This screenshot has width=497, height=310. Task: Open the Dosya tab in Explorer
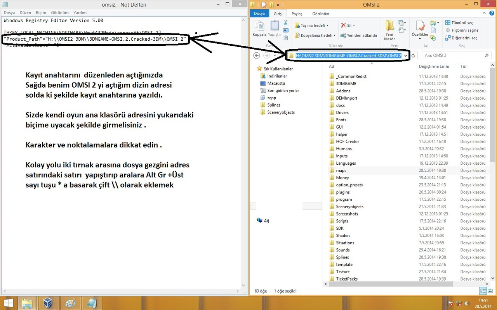259,14
